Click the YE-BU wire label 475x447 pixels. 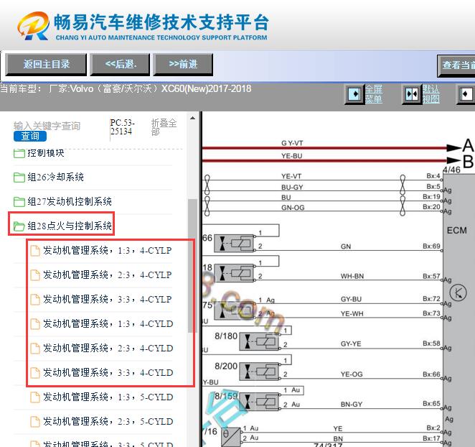(292, 156)
